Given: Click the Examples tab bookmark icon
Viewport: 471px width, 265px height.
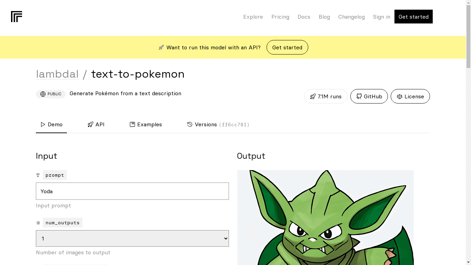Looking at the screenshot, I should click(x=132, y=124).
